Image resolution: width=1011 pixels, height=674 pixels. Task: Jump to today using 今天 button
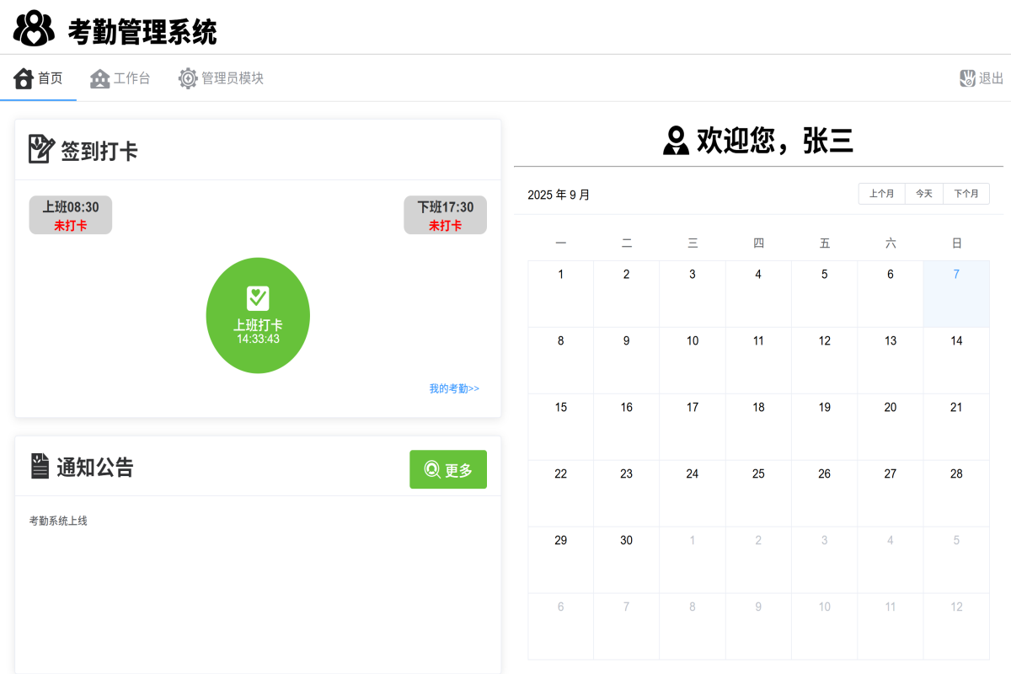pyautogui.click(x=923, y=193)
